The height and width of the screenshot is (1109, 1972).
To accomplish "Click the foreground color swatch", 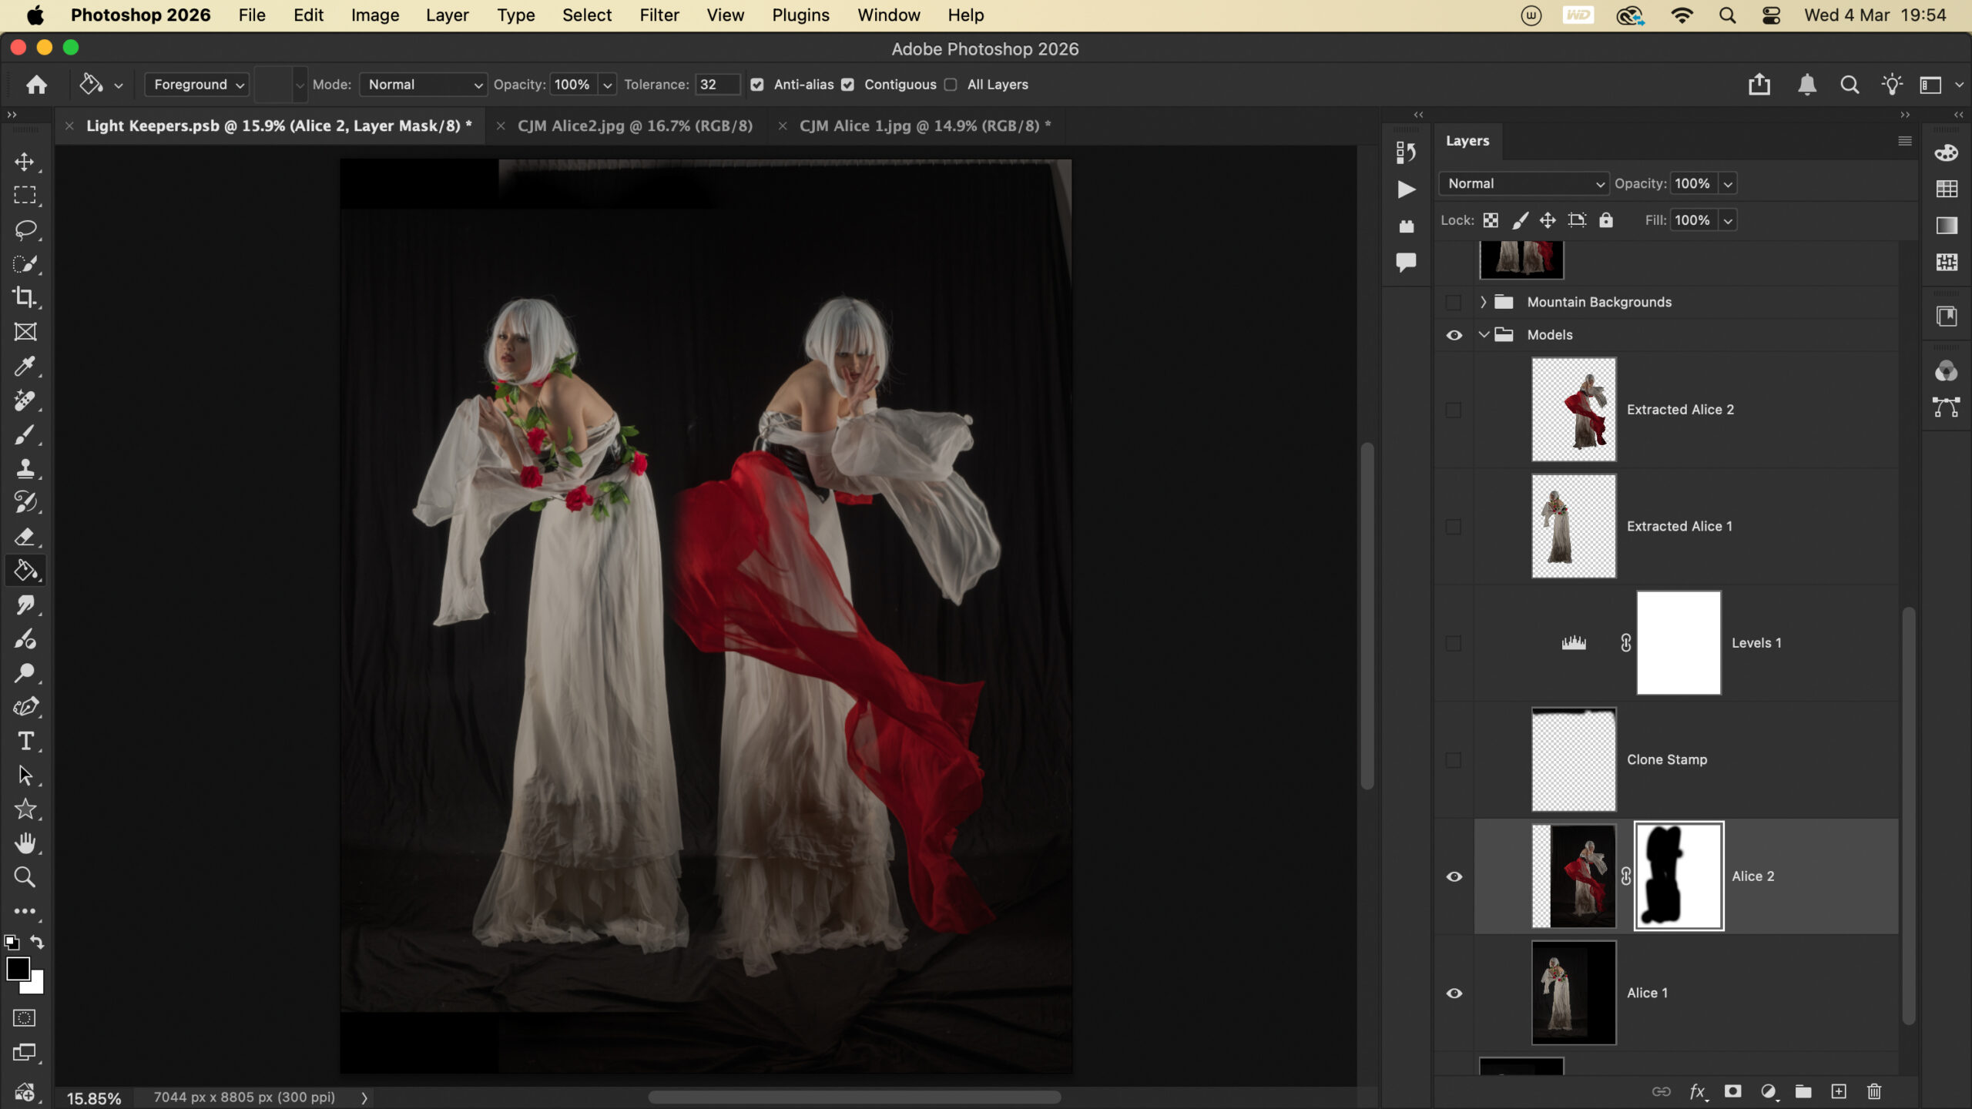I will (x=18, y=969).
